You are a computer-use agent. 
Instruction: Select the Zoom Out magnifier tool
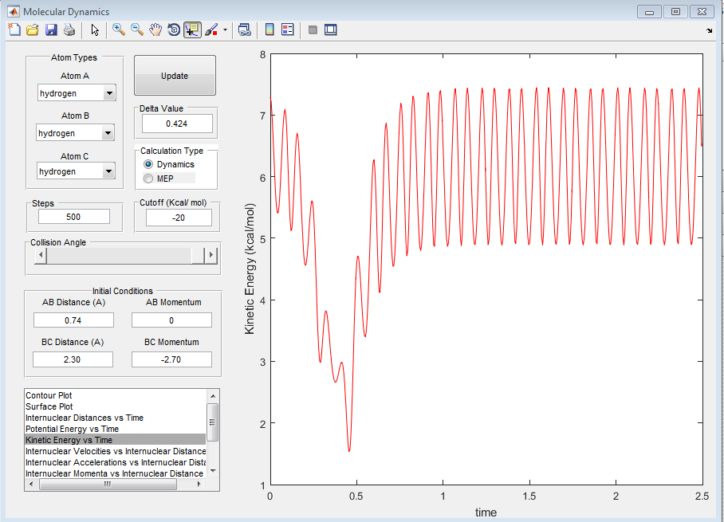click(136, 30)
